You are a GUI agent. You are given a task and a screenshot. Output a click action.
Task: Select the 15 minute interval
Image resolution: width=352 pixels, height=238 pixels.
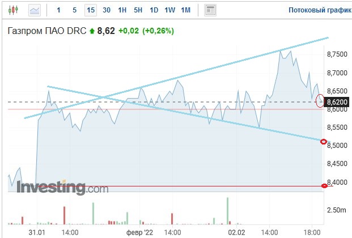click(91, 10)
